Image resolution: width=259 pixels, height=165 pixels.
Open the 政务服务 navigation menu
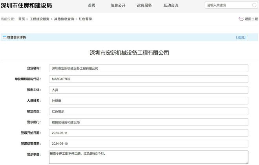pyautogui.click(x=144, y=5)
